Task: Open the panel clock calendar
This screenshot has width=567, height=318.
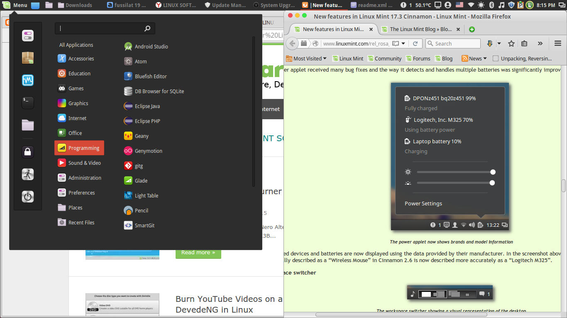Action: (x=546, y=5)
